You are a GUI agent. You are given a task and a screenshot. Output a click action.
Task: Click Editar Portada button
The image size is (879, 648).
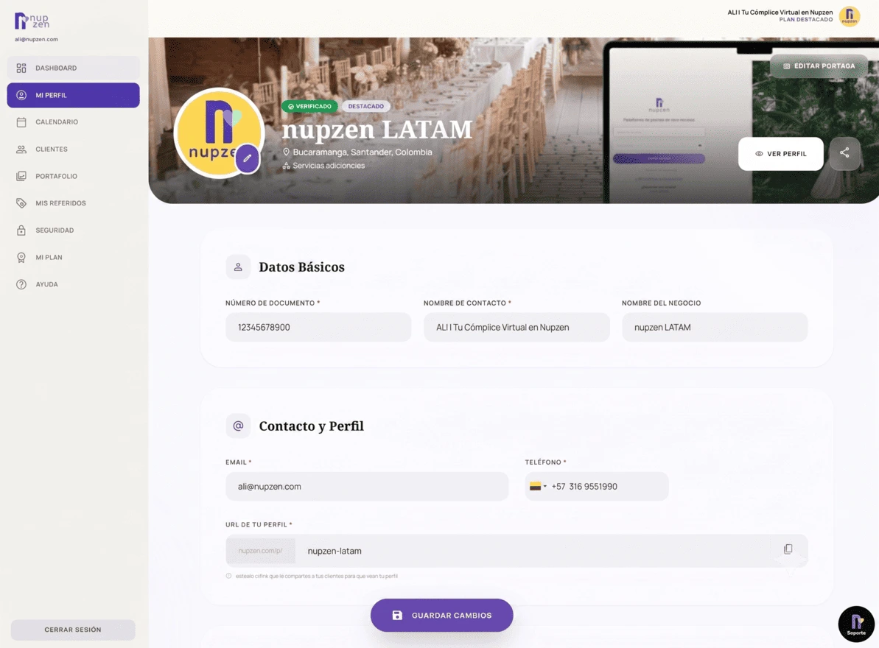819,66
